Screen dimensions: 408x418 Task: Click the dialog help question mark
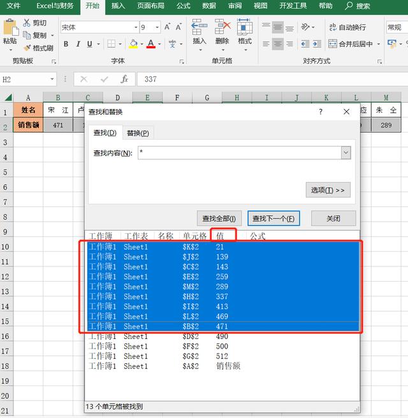point(321,112)
